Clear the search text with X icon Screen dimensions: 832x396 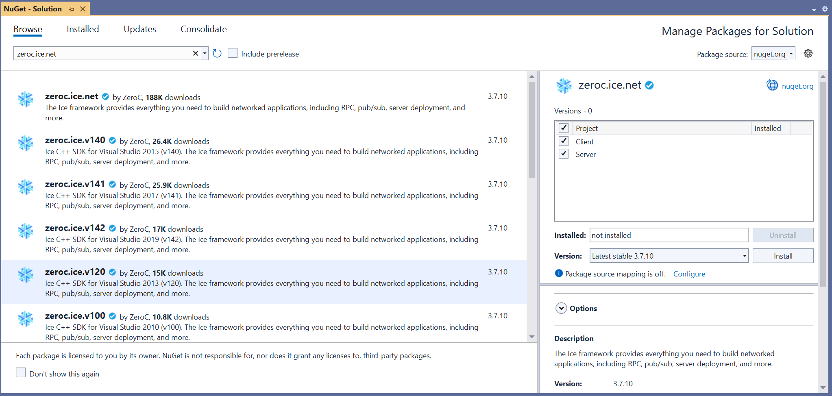(195, 54)
